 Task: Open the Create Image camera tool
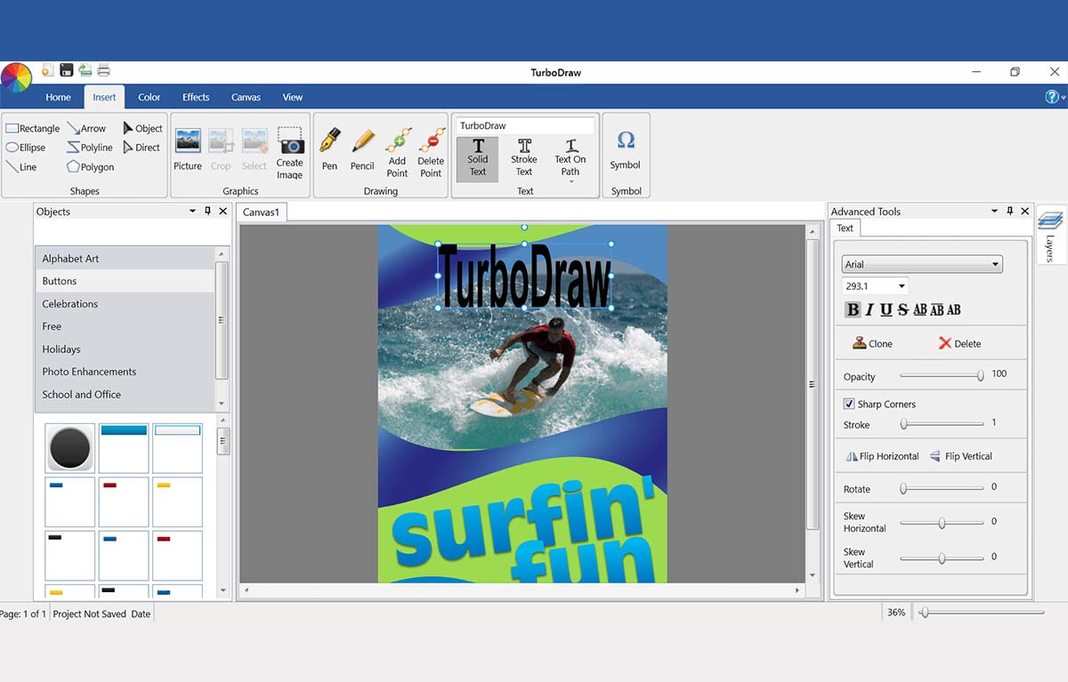(289, 153)
